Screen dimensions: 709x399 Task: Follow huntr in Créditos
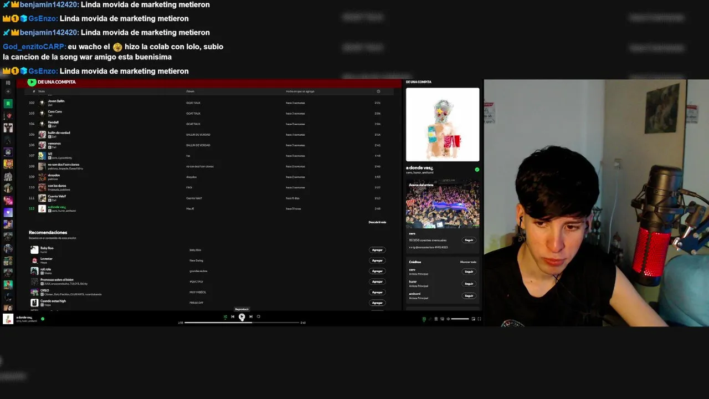tap(469, 284)
